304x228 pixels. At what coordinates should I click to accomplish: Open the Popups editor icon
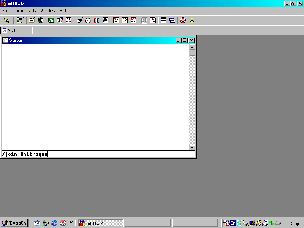click(x=60, y=21)
